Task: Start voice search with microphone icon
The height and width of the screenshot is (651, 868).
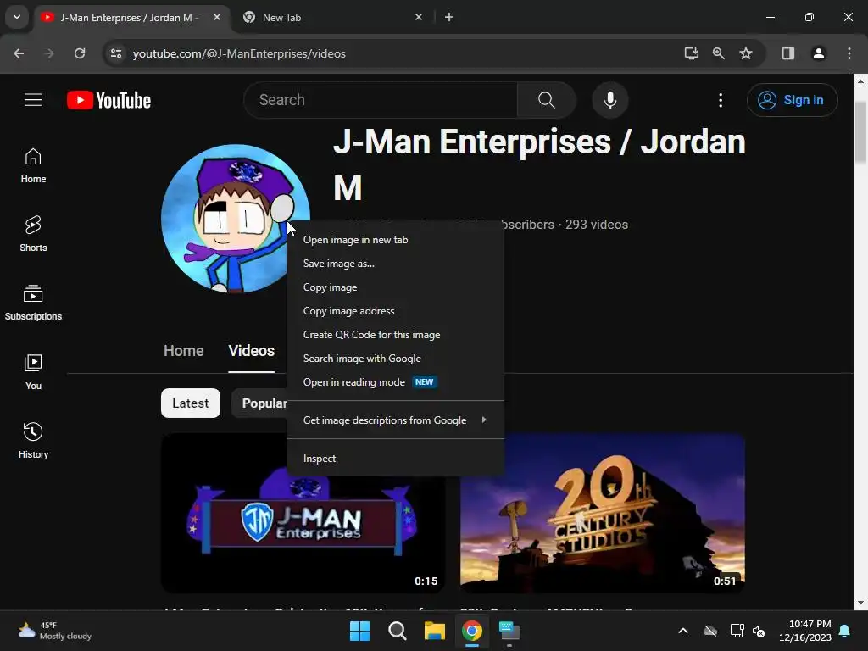Action: click(610, 100)
